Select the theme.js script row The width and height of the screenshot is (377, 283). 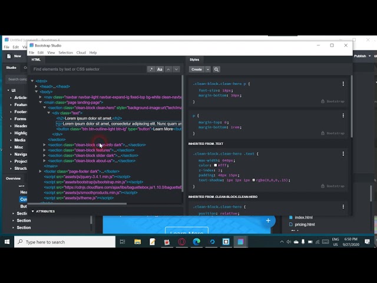point(79,198)
